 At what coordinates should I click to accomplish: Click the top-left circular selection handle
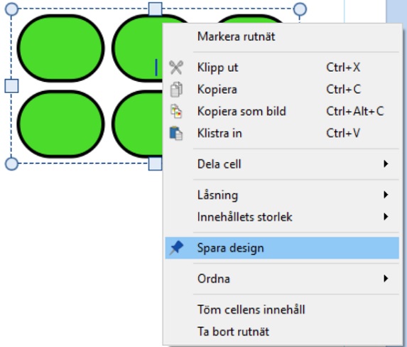tap(11, 9)
